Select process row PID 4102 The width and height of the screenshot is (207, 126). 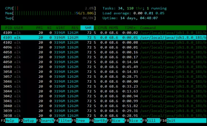[x=104, y=42]
